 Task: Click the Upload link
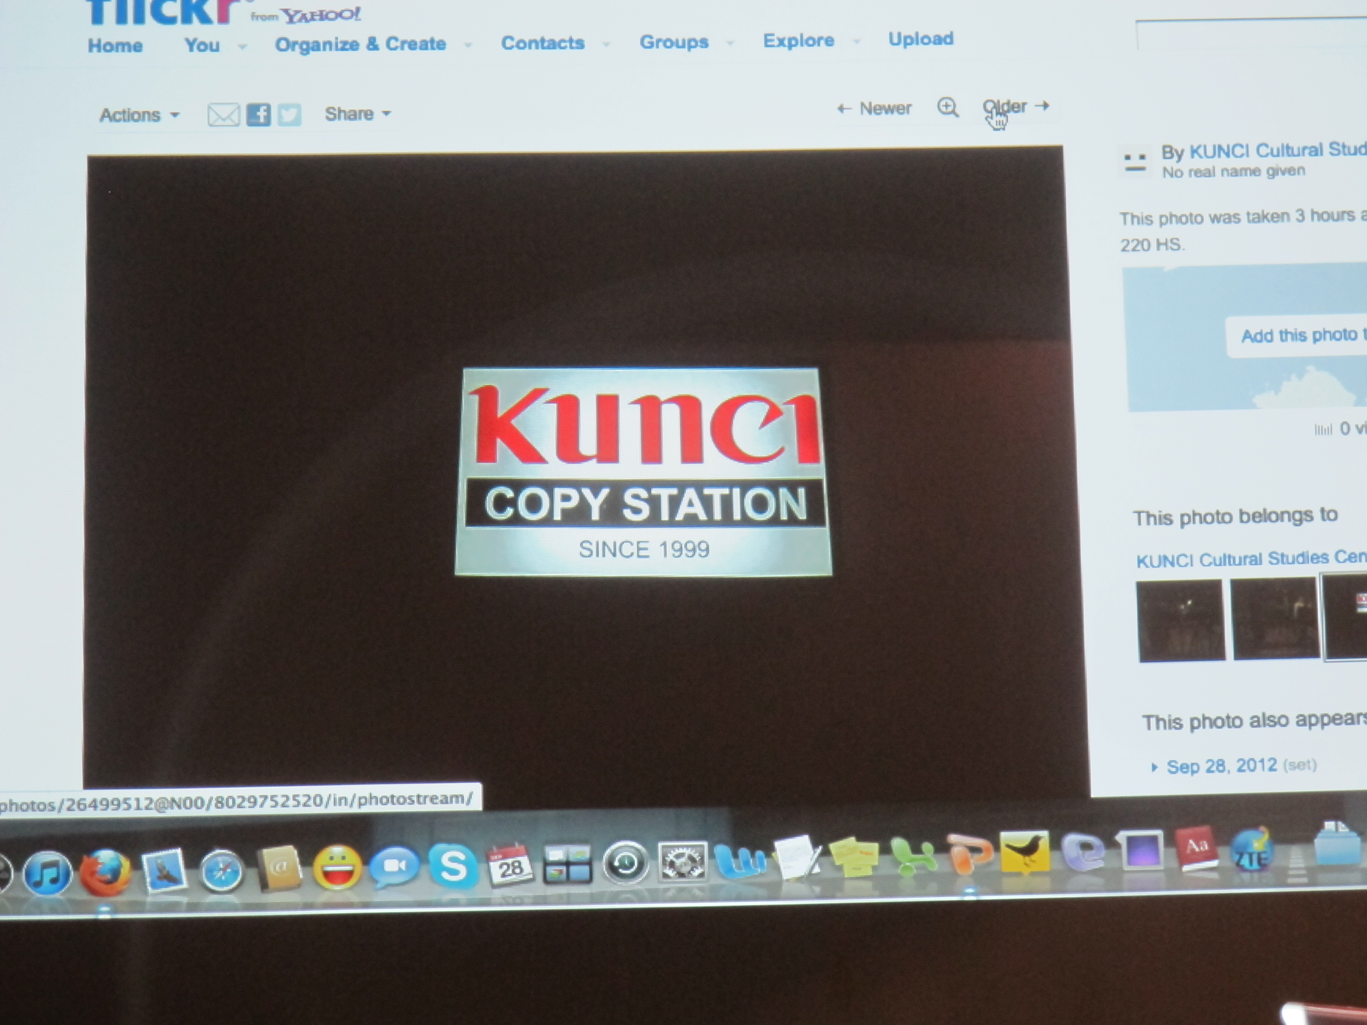(921, 39)
